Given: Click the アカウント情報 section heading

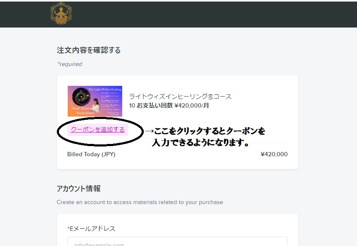Looking at the screenshot, I should pyautogui.click(x=78, y=188).
